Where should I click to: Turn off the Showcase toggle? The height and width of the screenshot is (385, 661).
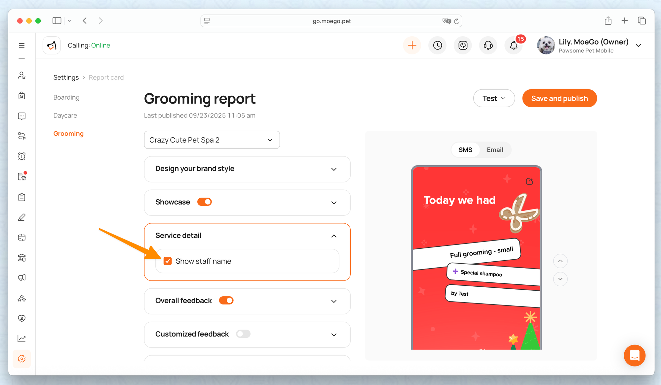(205, 202)
